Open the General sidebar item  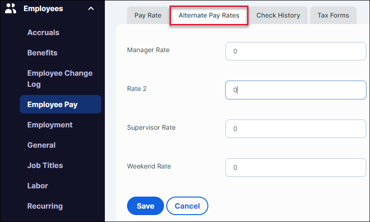tap(42, 145)
